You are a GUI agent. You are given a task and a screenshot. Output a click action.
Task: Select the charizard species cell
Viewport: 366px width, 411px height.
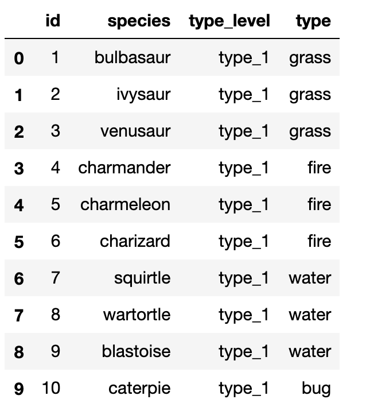click(x=135, y=241)
